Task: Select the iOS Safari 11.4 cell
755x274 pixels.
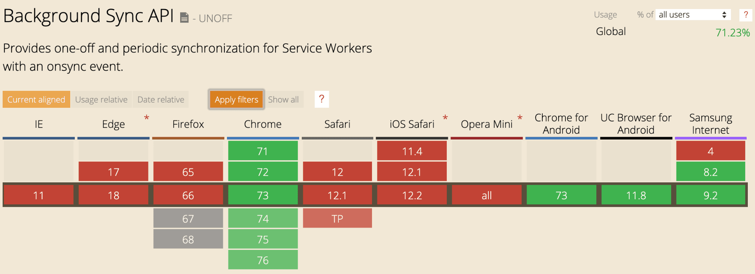Action: [412, 151]
